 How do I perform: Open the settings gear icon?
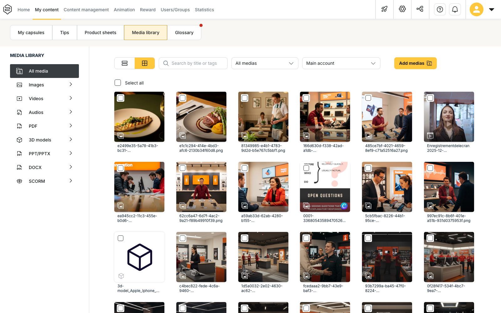(x=402, y=9)
